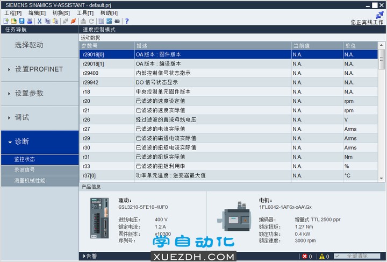Open the 工程[P] menu
The width and height of the screenshot is (387, 262).
pos(13,13)
